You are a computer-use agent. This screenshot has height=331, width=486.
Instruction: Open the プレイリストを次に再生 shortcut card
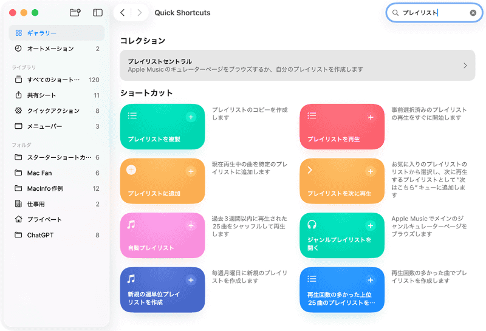click(x=342, y=181)
